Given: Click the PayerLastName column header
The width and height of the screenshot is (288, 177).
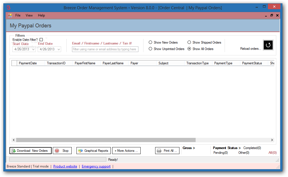Looking at the screenshot, I should click(x=115, y=63).
